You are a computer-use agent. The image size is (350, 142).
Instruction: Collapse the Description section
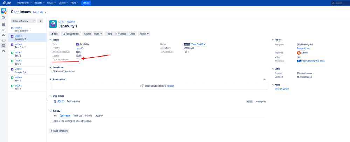(50, 68)
